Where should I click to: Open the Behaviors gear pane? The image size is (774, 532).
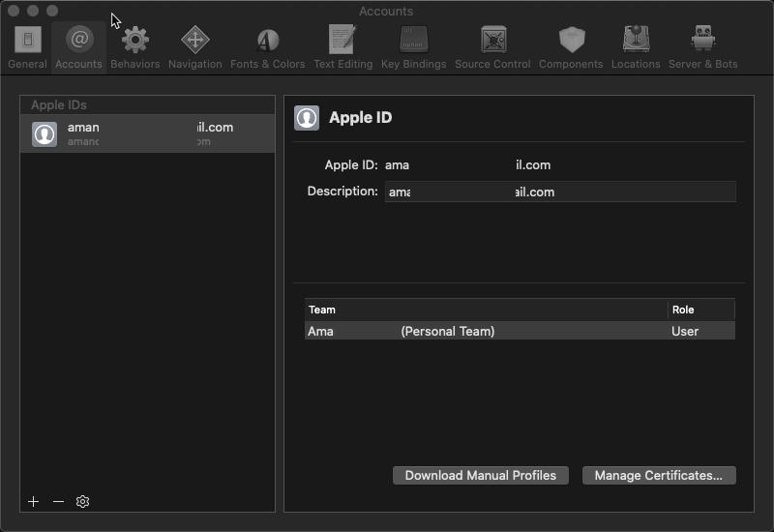134,47
